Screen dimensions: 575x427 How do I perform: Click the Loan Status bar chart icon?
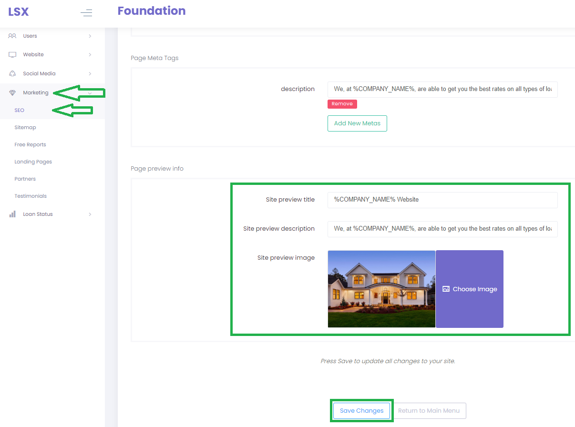12,214
